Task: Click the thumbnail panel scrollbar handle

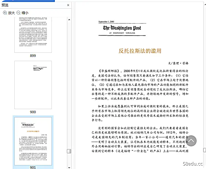Action: (x=69, y=151)
